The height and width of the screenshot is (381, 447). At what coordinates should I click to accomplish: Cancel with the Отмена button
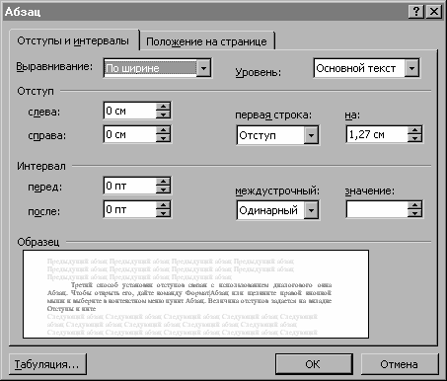[x=400, y=364]
